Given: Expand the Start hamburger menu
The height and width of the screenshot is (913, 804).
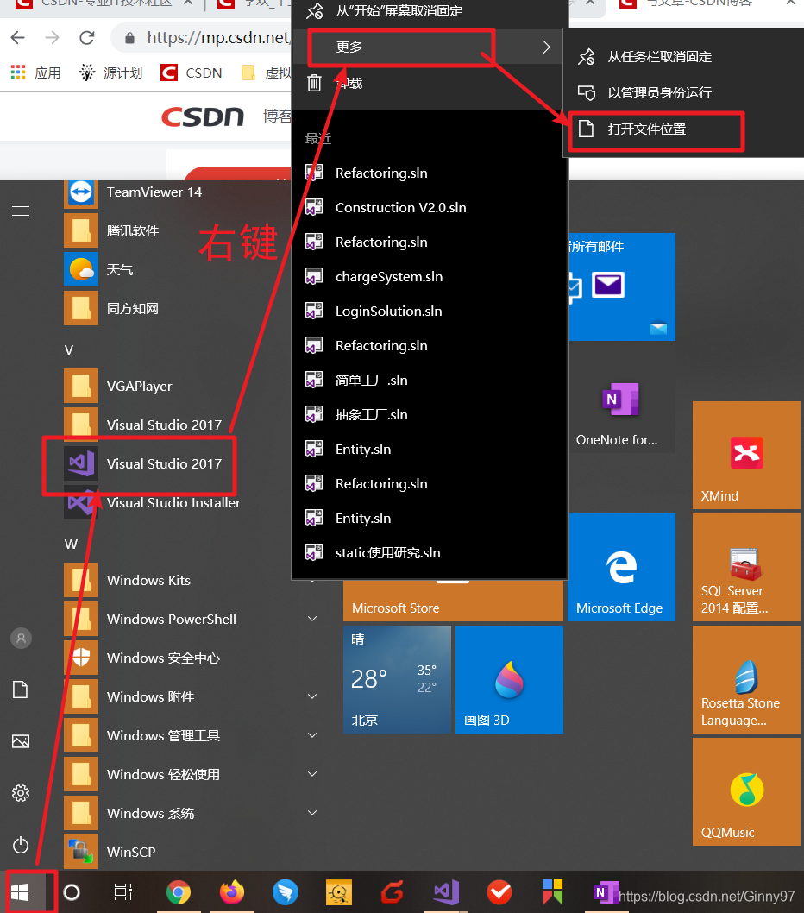Looking at the screenshot, I should [x=21, y=211].
